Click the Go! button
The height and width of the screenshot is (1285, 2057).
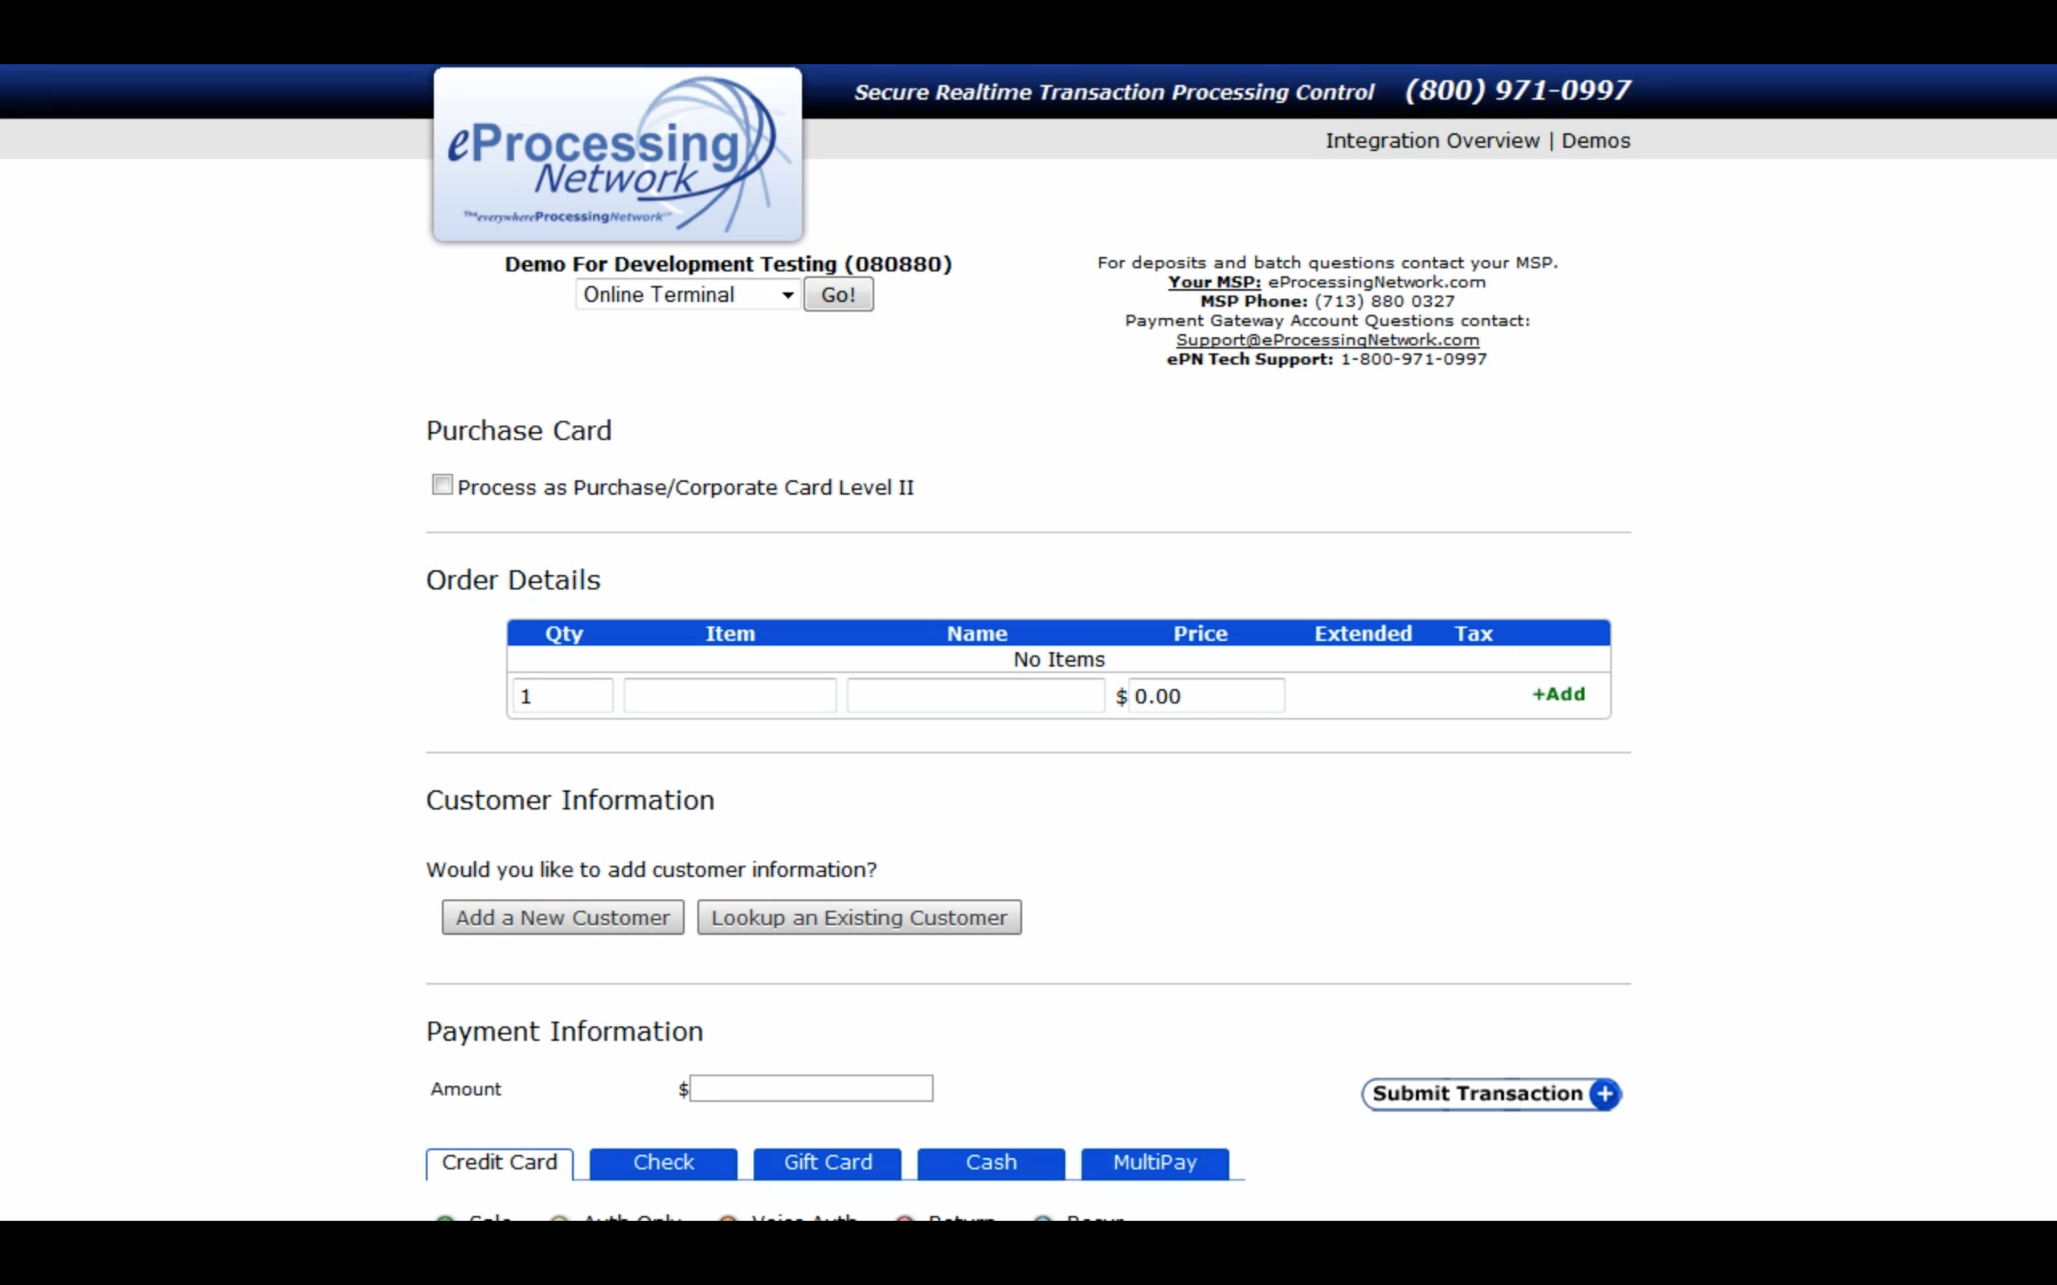[x=840, y=295]
